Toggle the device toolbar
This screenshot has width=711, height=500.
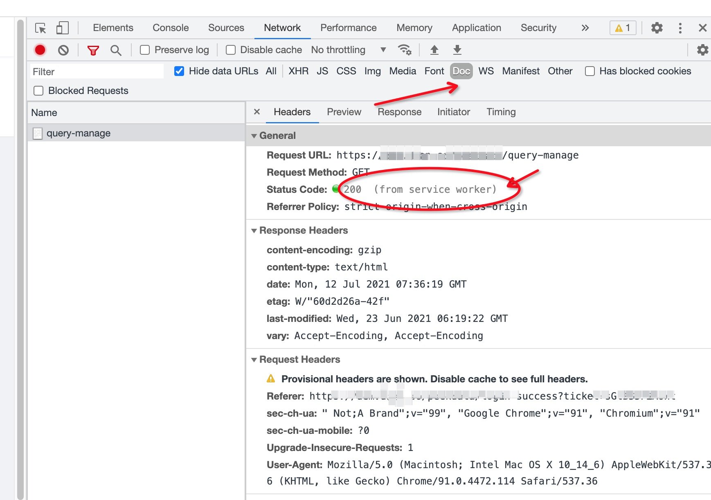pos(62,28)
